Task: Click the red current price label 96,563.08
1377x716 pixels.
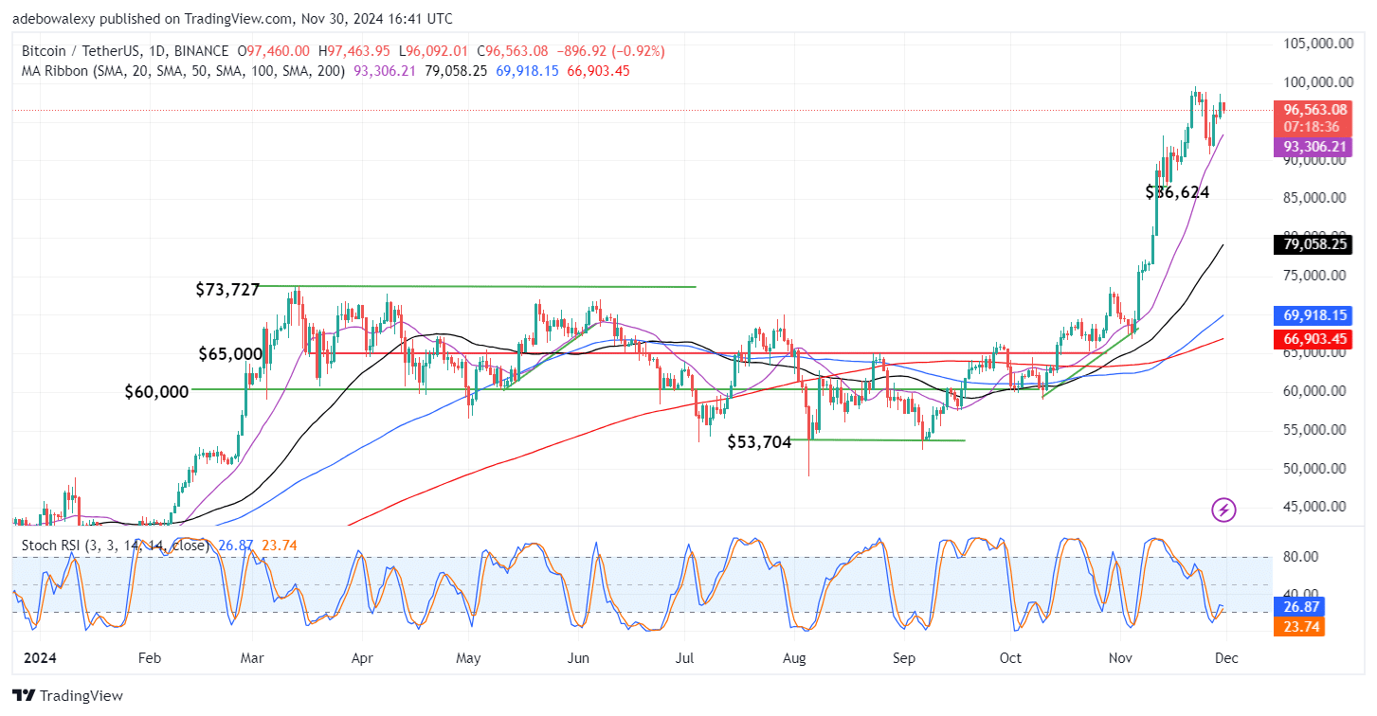Action: pos(1312,110)
